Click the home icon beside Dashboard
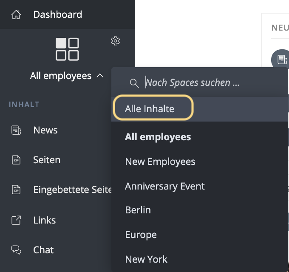The image size is (289, 272). pos(16,15)
